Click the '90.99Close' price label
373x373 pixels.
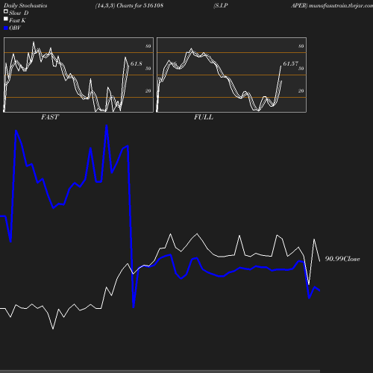342,259
